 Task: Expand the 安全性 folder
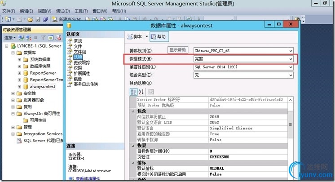[13, 93]
